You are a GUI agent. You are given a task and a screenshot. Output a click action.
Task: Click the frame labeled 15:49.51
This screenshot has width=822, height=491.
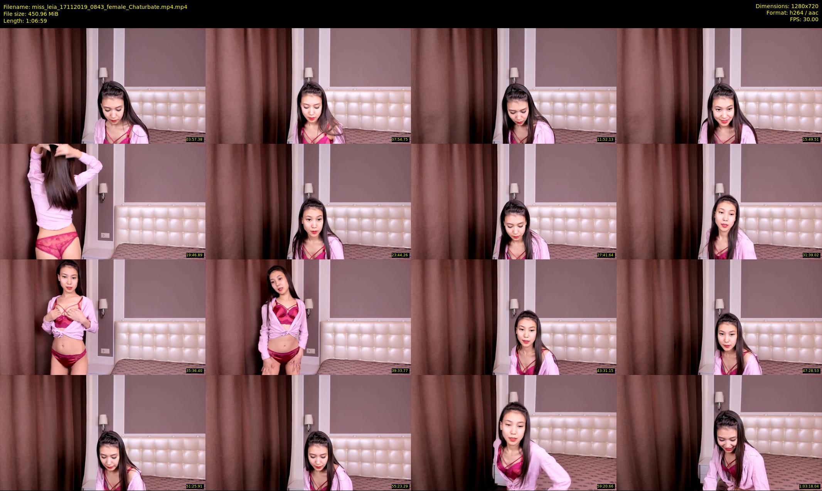[719, 86]
